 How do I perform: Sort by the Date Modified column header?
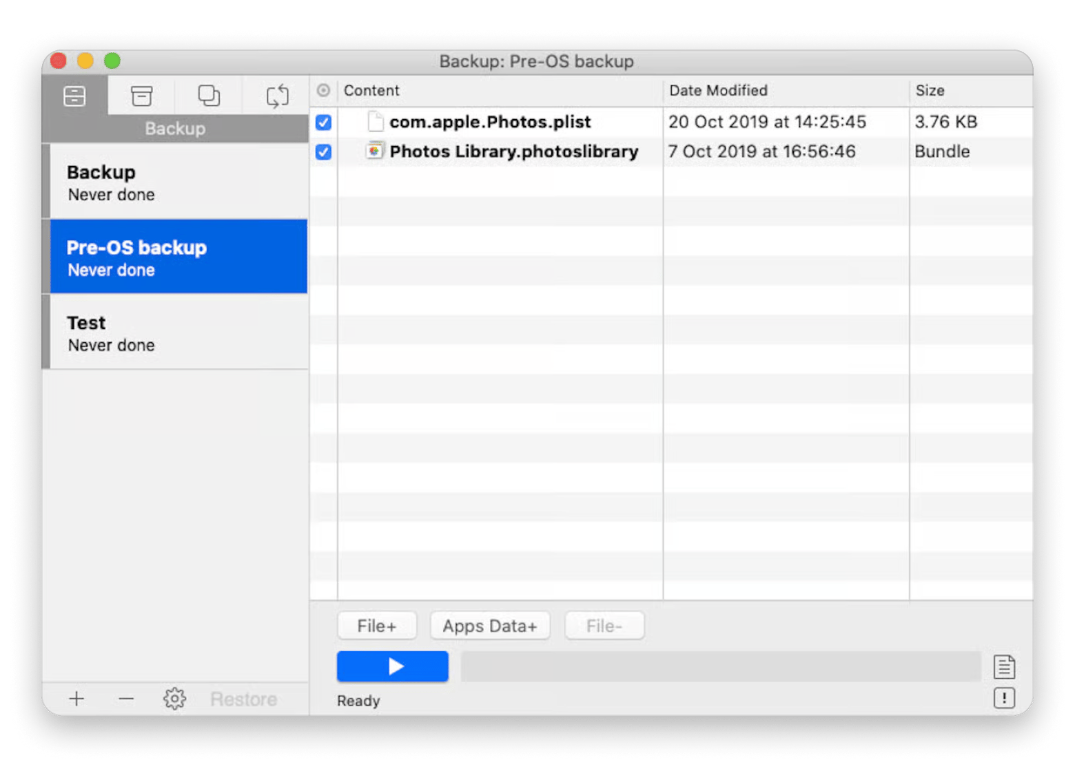(786, 90)
